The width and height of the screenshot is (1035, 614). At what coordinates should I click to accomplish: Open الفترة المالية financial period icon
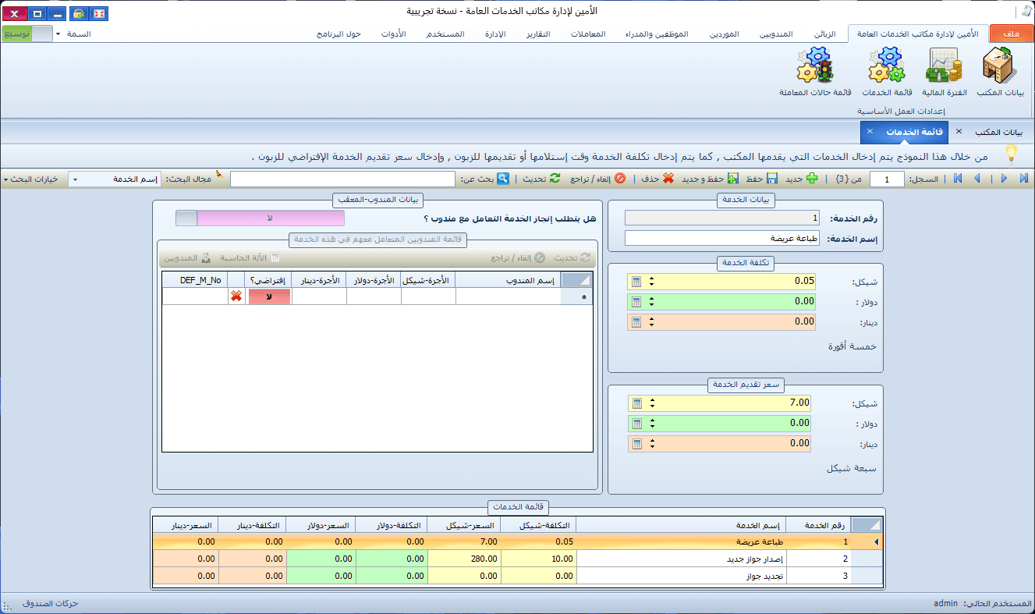tap(944, 72)
